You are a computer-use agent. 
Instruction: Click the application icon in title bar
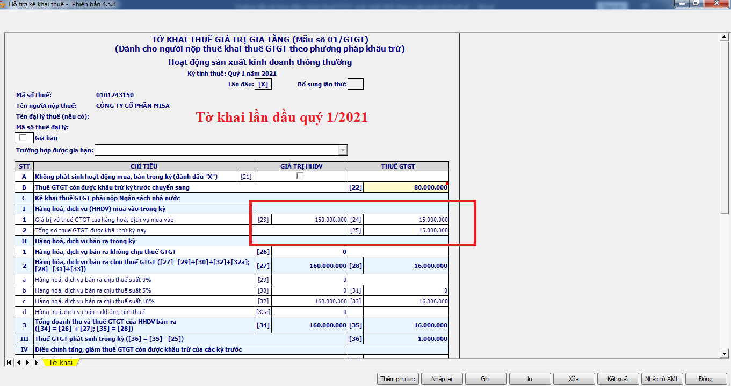point(4,4)
